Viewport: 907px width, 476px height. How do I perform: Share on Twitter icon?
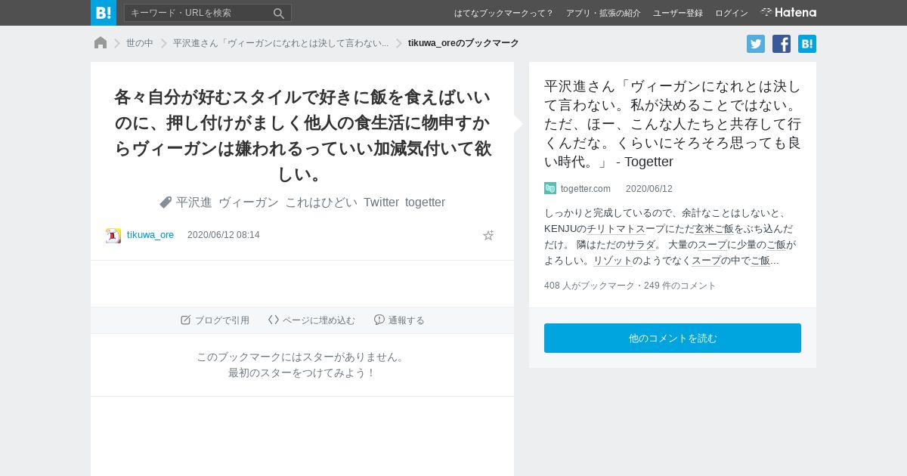tap(756, 44)
